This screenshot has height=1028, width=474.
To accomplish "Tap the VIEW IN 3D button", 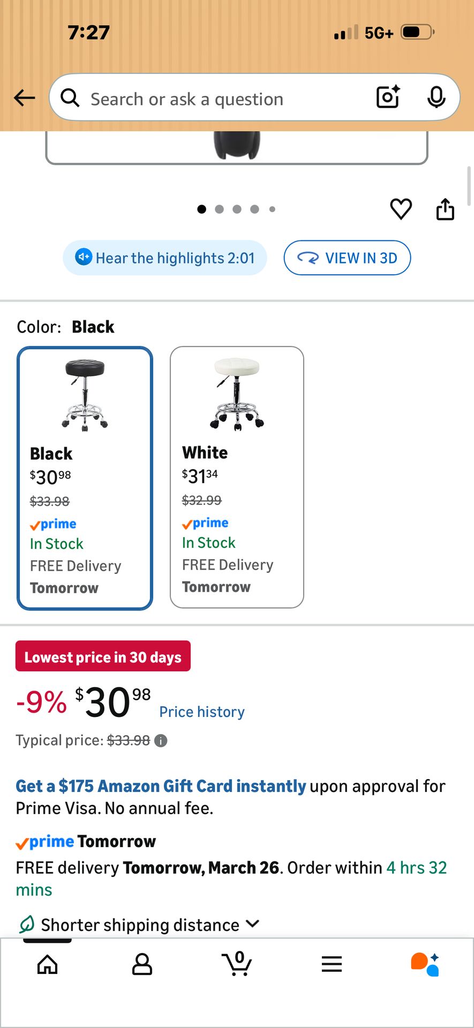I will (347, 258).
